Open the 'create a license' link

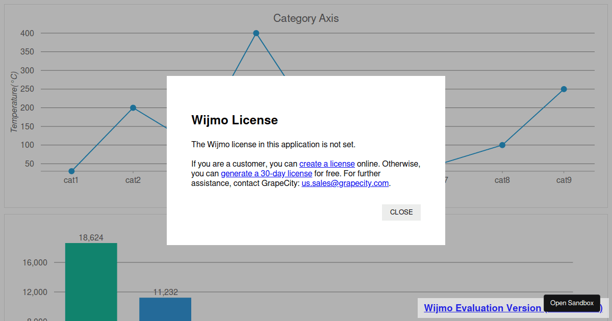(x=327, y=164)
